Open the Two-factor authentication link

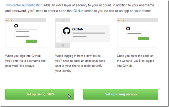24,5
